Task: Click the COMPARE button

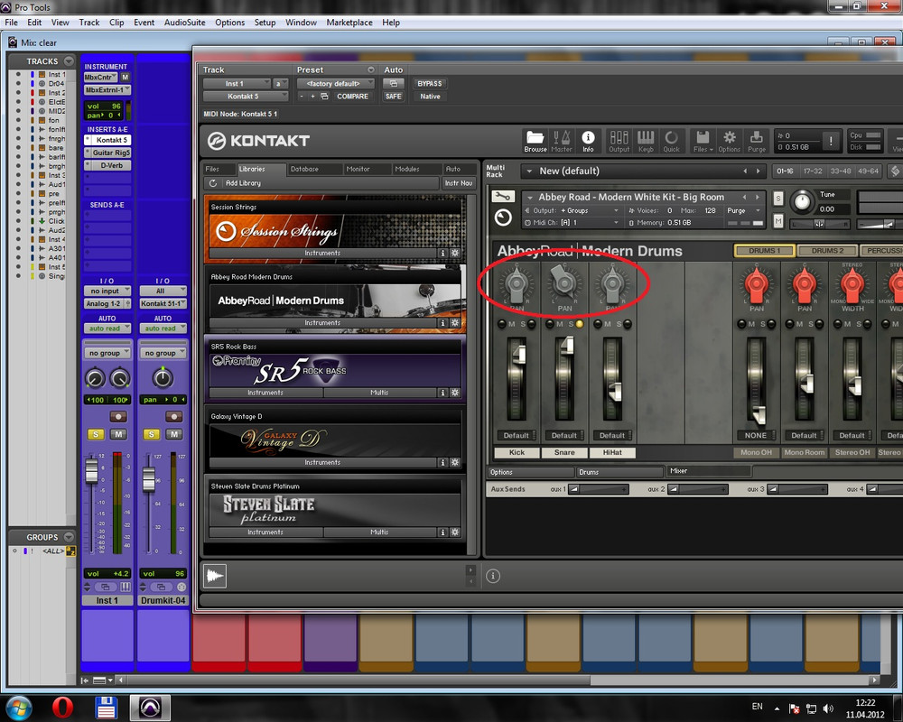Action: click(x=352, y=97)
